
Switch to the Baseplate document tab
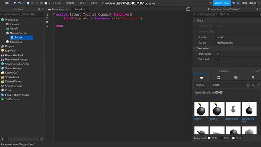(58, 9)
